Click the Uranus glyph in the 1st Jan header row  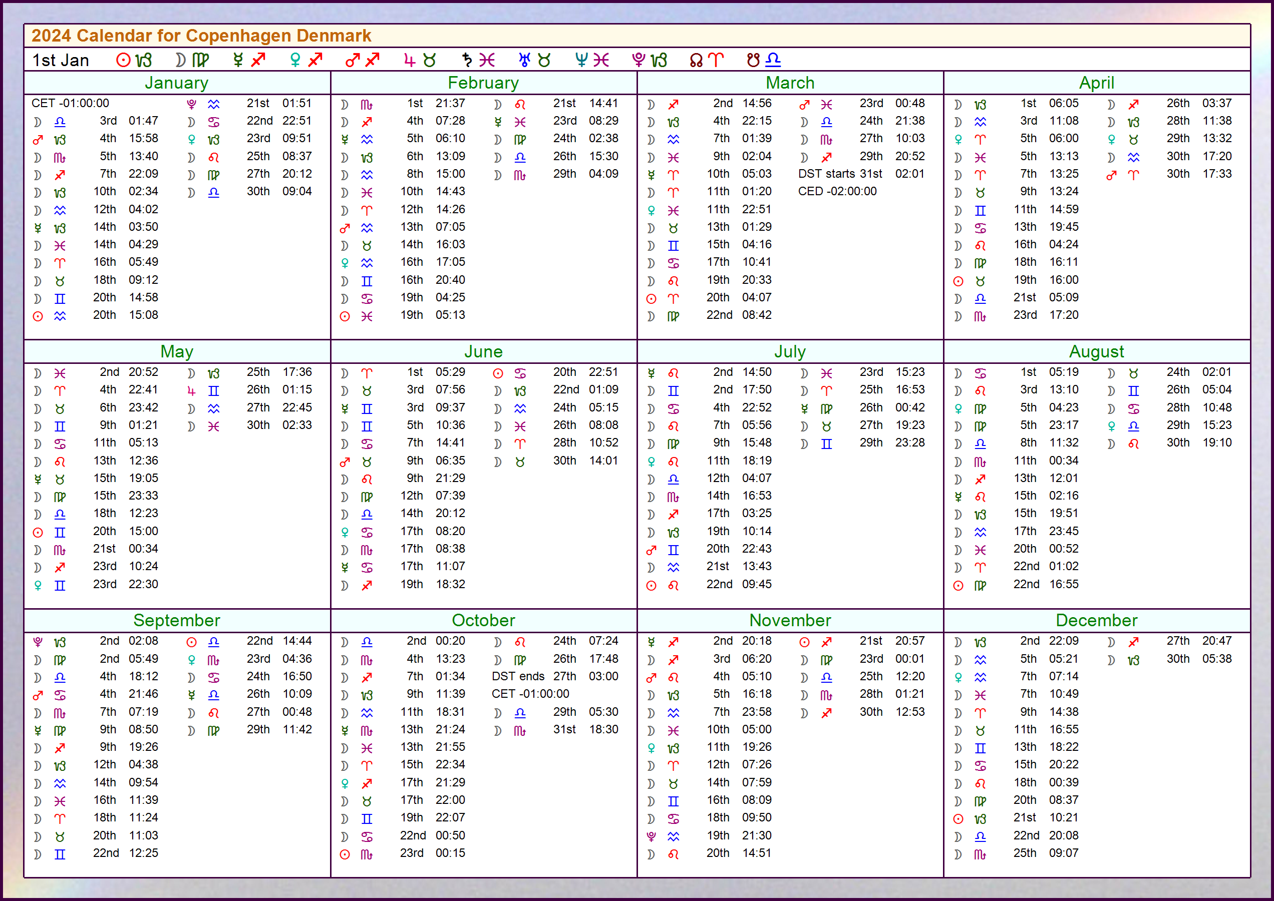tap(525, 60)
